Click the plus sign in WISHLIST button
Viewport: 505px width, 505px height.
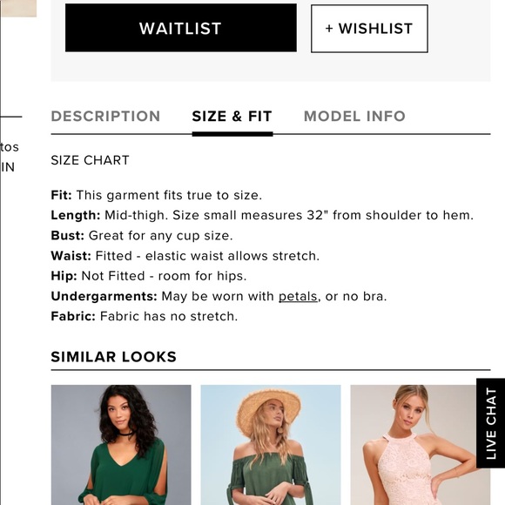[x=329, y=29]
